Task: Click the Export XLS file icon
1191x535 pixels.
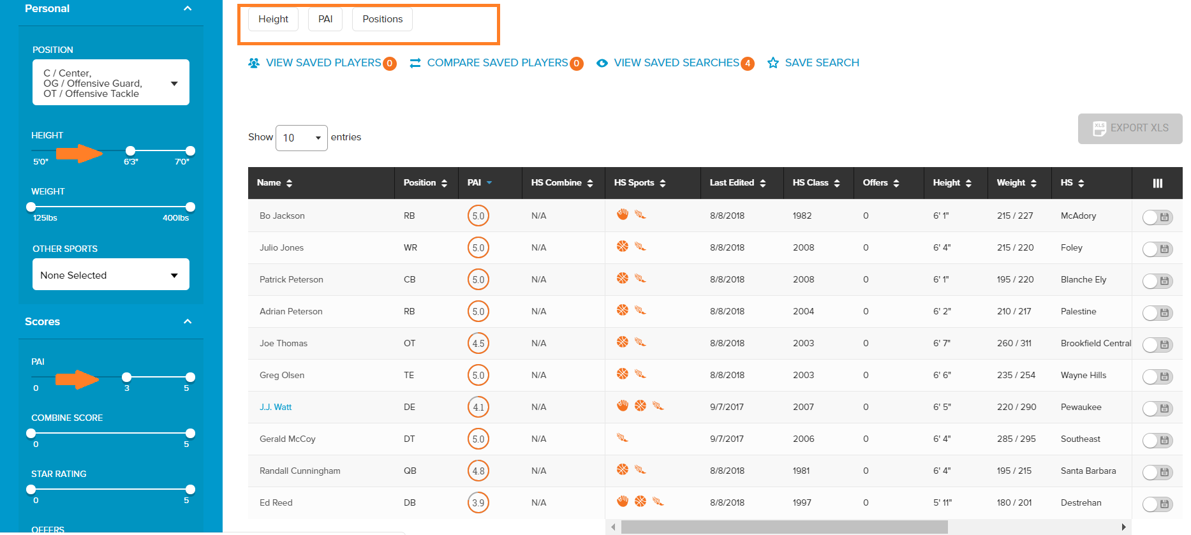Action: pos(1099,128)
